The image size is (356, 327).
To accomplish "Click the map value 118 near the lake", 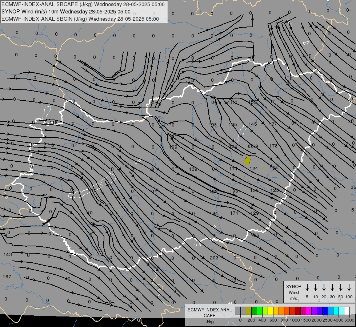I will (x=53, y=123).
